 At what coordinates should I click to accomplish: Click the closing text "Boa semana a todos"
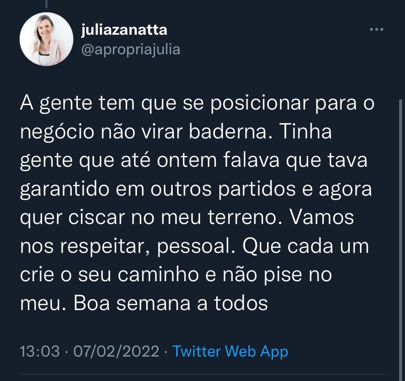pyautogui.click(x=171, y=303)
